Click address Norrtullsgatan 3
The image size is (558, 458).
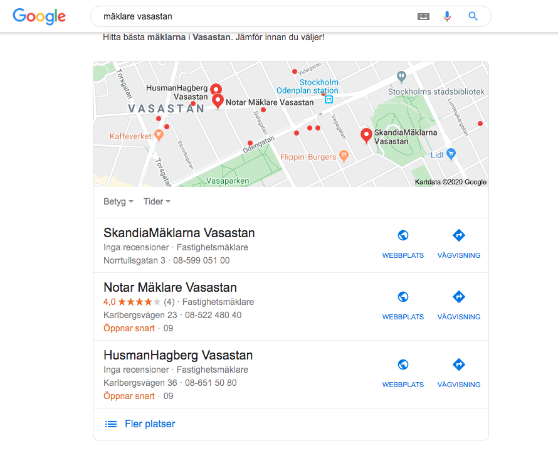[x=135, y=261]
